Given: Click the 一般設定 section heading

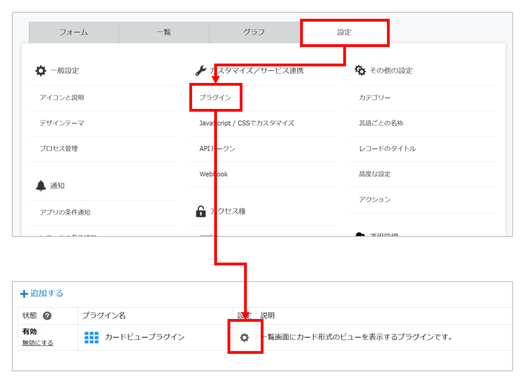Looking at the screenshot, I should point(65,71).
